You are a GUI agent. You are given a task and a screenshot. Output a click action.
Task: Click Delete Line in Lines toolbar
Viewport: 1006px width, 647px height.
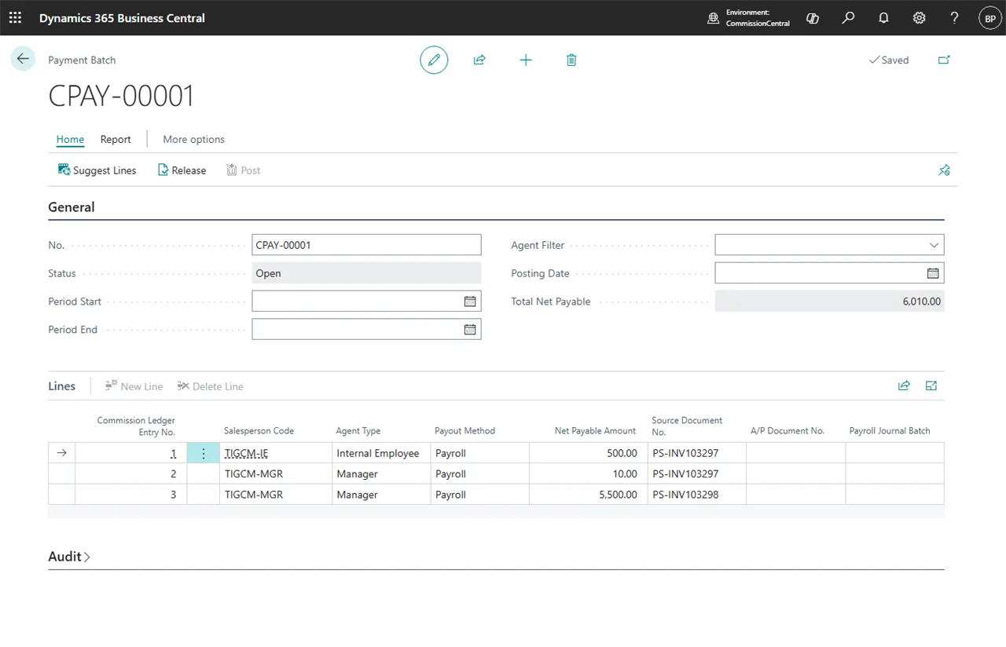coord(210,386)
